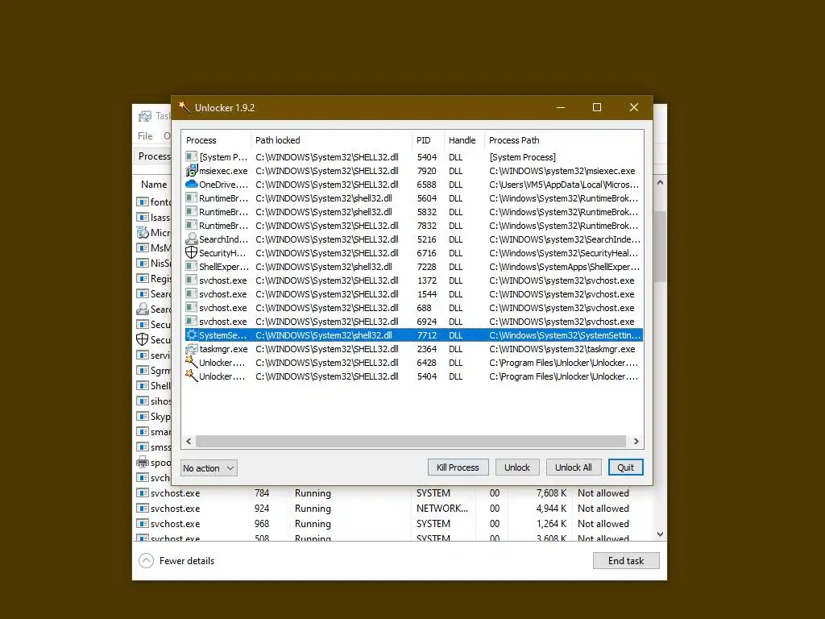Collapse Task Manager with Fewer details
Image resolution: width=825 pixels, height=619 pixels.
pyautogui.click(x=176, y=561)
